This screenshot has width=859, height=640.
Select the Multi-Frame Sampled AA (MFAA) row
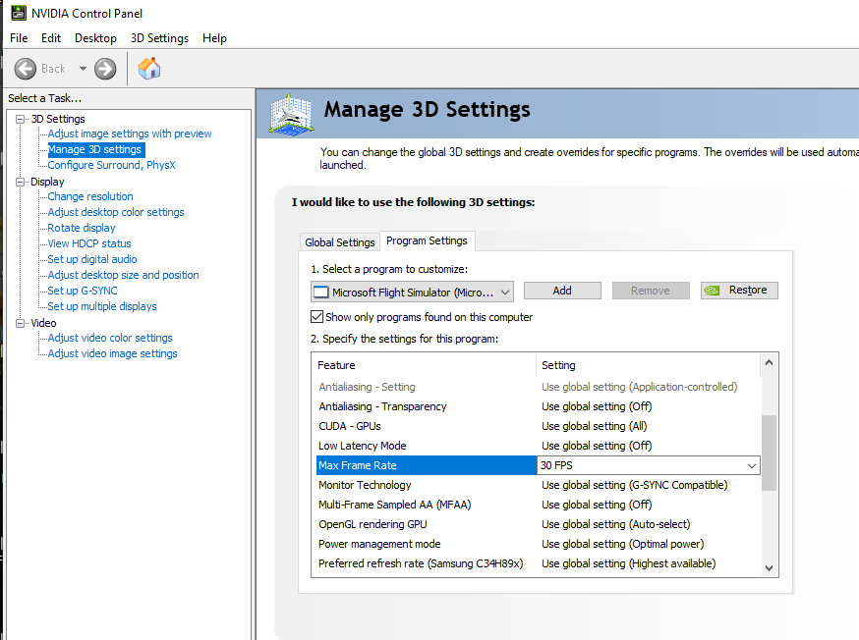538,505
